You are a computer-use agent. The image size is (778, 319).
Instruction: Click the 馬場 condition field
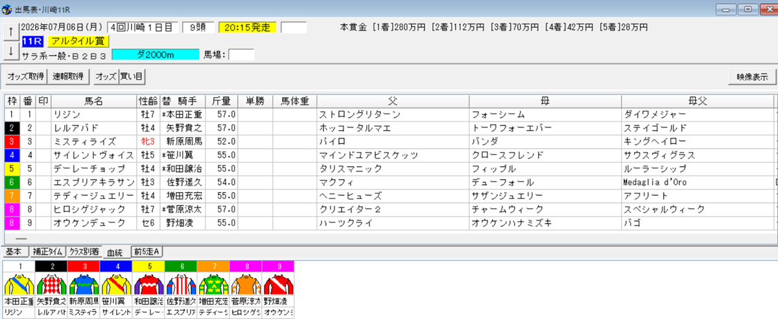(x=241, y=55)
